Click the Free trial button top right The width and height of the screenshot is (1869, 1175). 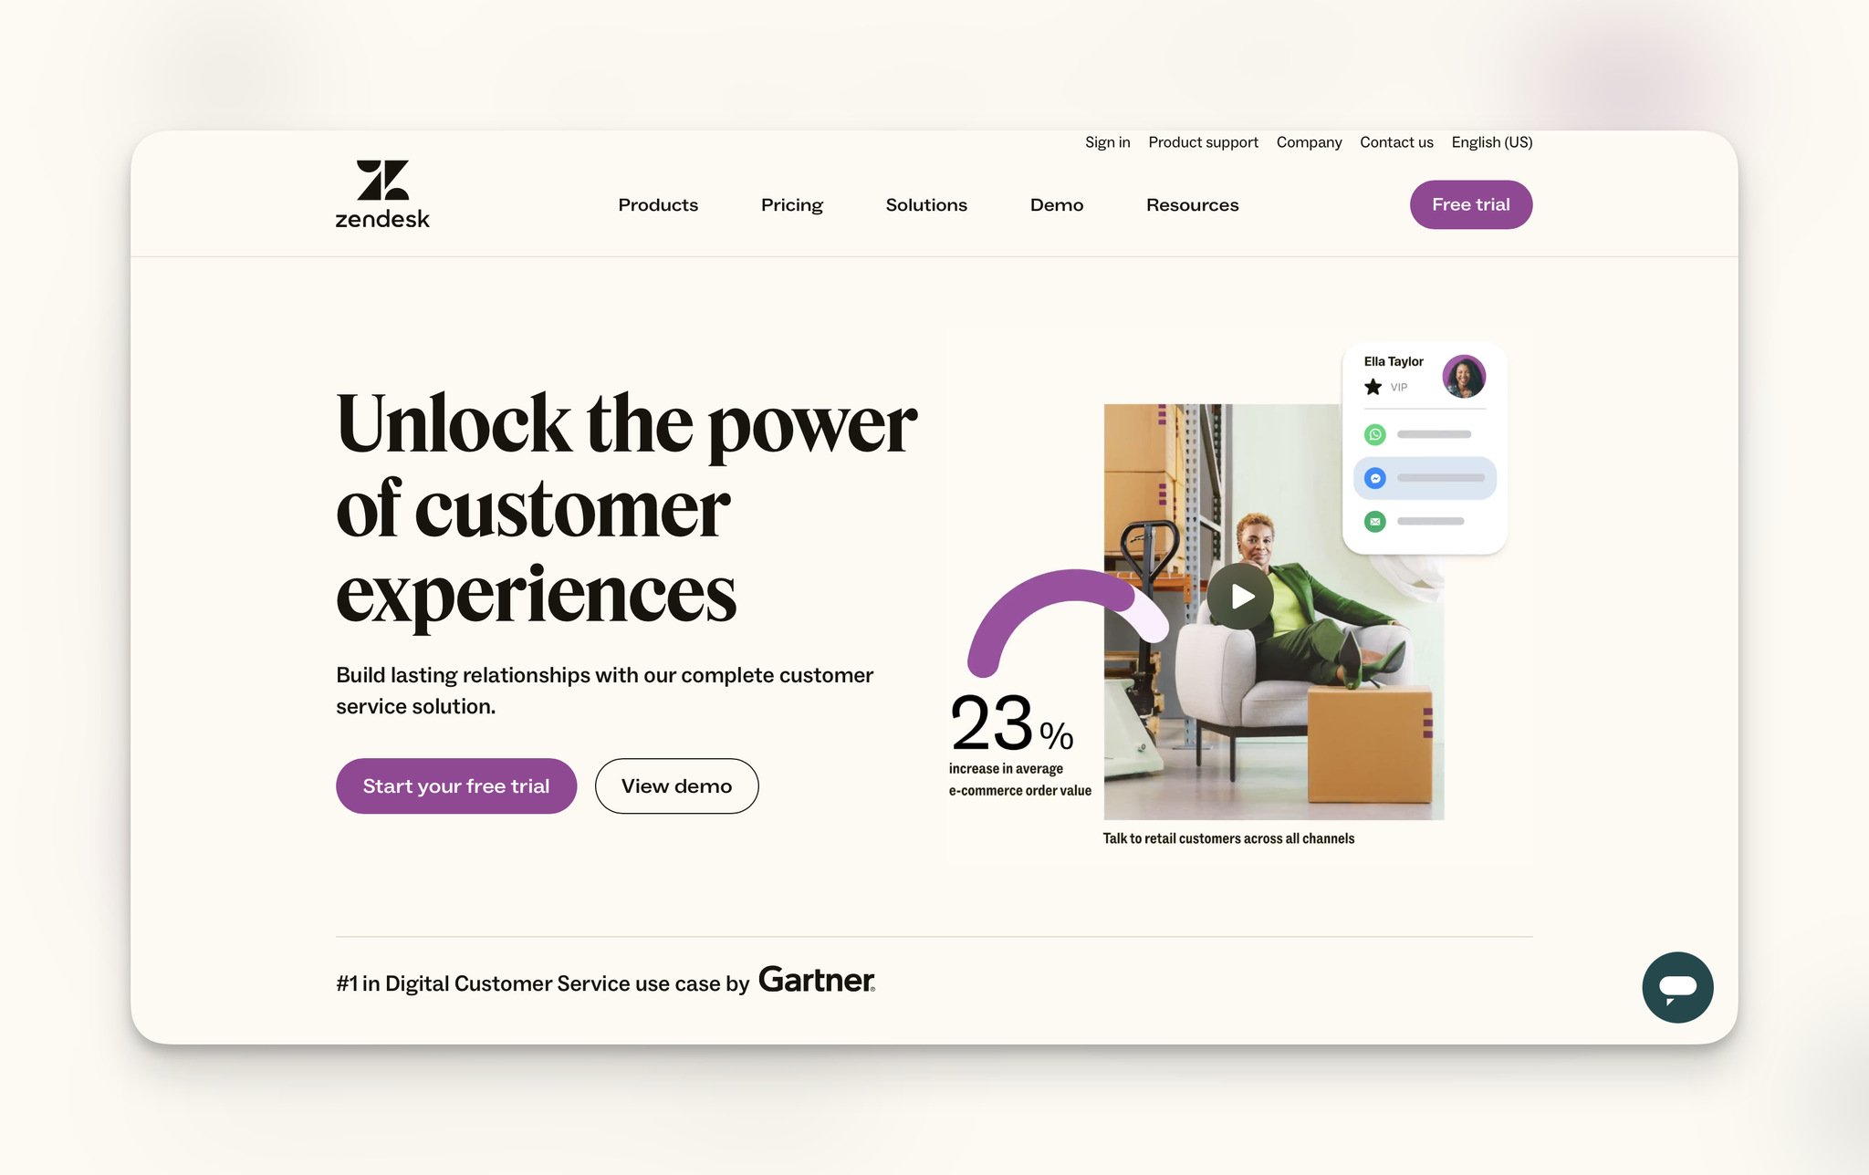[1471, 204]
